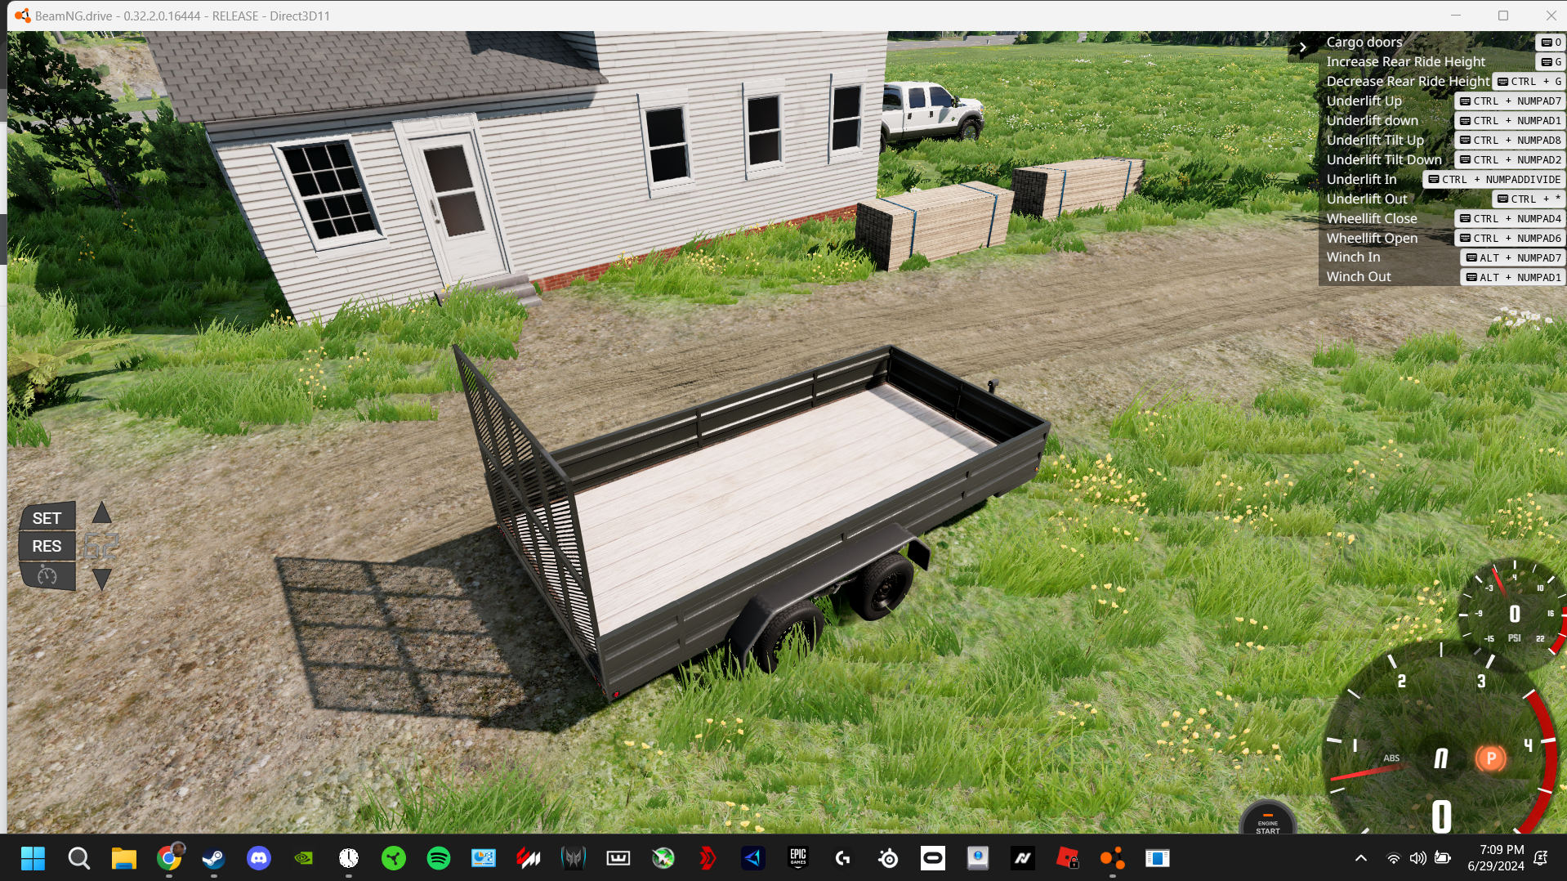The width and height of the screenshot is (1567, 881).
Task: Open SteelSeries app from taskbar
Action: tap(888, 858)
